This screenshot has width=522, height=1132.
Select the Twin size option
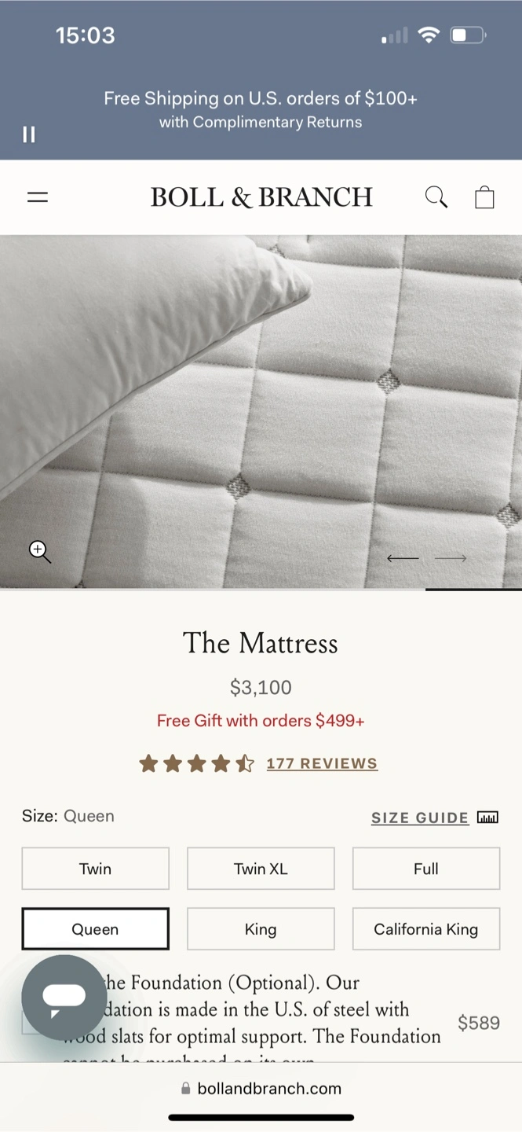pyautogui.click(x=96, y=869)
